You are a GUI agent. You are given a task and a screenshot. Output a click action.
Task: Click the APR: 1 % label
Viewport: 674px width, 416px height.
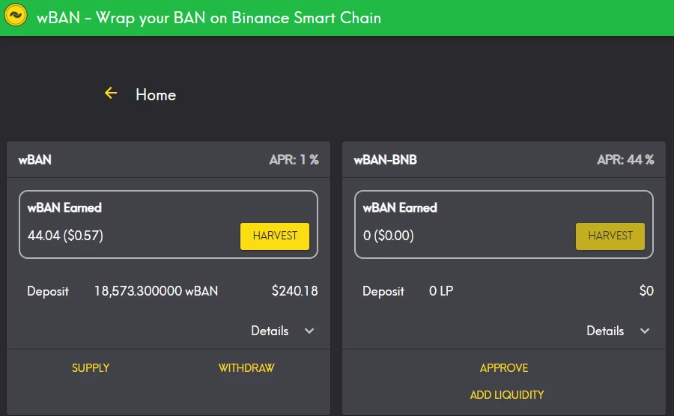[294, 160]
